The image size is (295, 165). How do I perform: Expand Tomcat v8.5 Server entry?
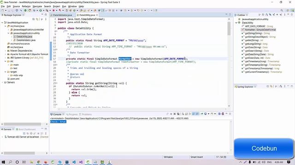coord(2,137)
